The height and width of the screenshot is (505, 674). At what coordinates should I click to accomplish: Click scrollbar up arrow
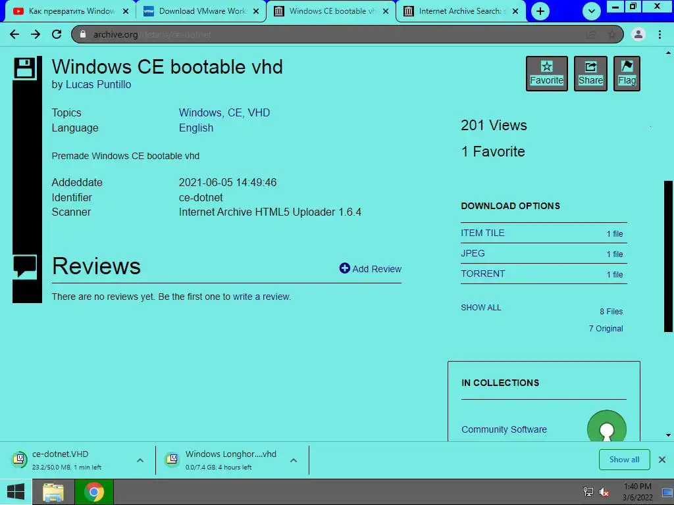[669, 53]
